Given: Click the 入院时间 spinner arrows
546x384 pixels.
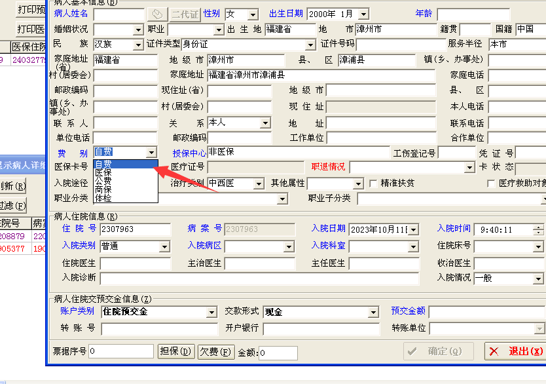Looking at the screenshot, I should pos(538,230).
